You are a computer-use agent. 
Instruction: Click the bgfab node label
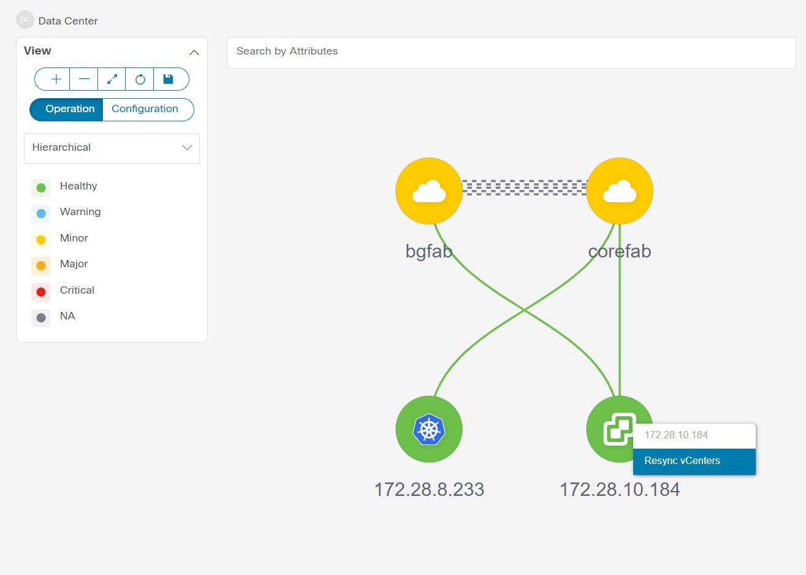tap(429, 251)
